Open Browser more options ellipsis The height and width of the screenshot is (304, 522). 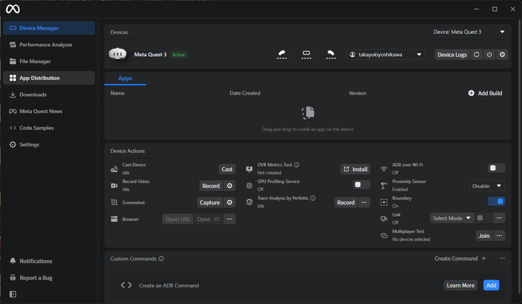point(230,219)
